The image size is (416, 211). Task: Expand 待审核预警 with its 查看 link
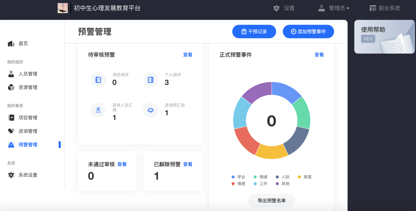coord(187,54)
